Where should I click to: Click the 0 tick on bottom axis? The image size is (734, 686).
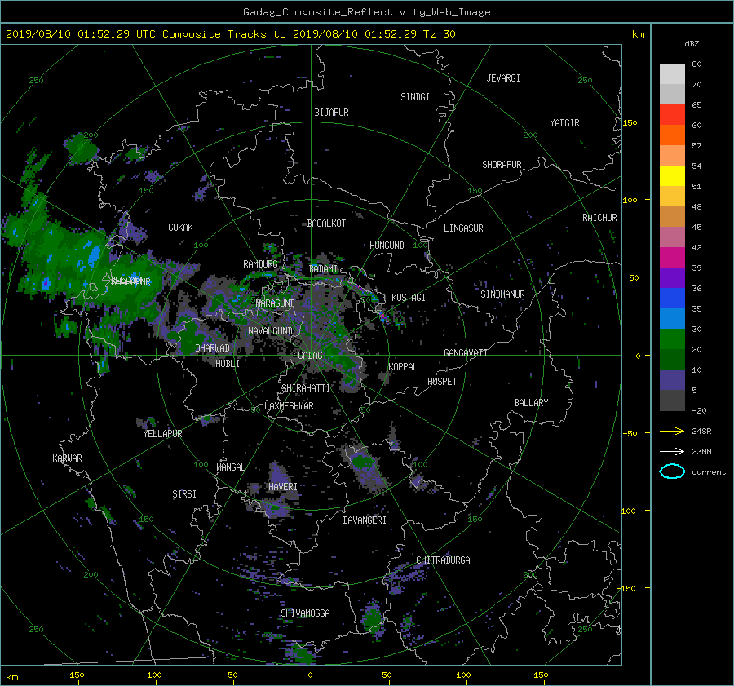click(x=310, y=675)
